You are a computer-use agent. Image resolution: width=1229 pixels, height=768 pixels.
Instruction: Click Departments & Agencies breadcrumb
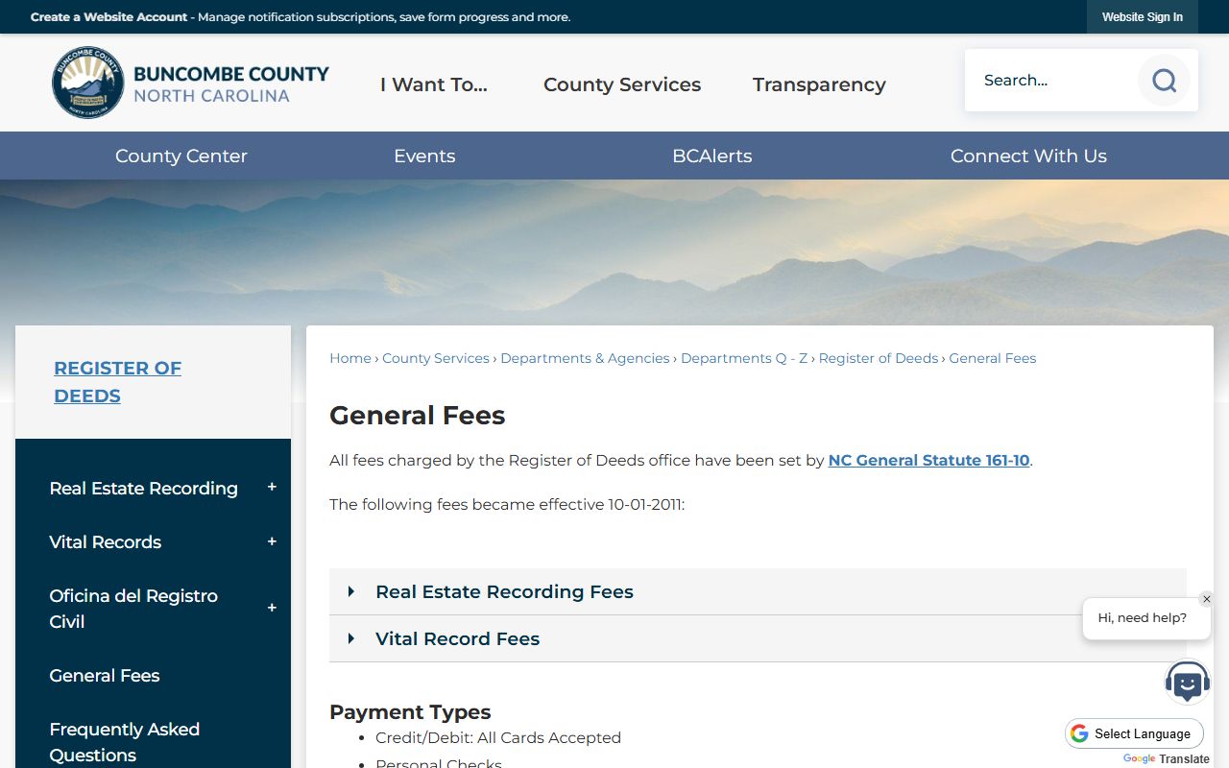coord(585,358)
